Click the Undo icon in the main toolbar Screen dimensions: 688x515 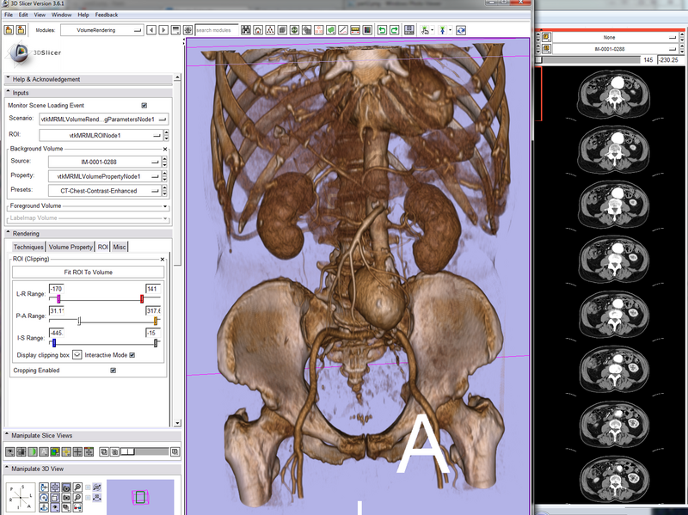coord(383,29)
